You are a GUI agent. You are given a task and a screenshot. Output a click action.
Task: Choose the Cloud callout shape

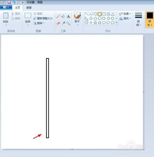pyautogui.click(x=112, y=22)
